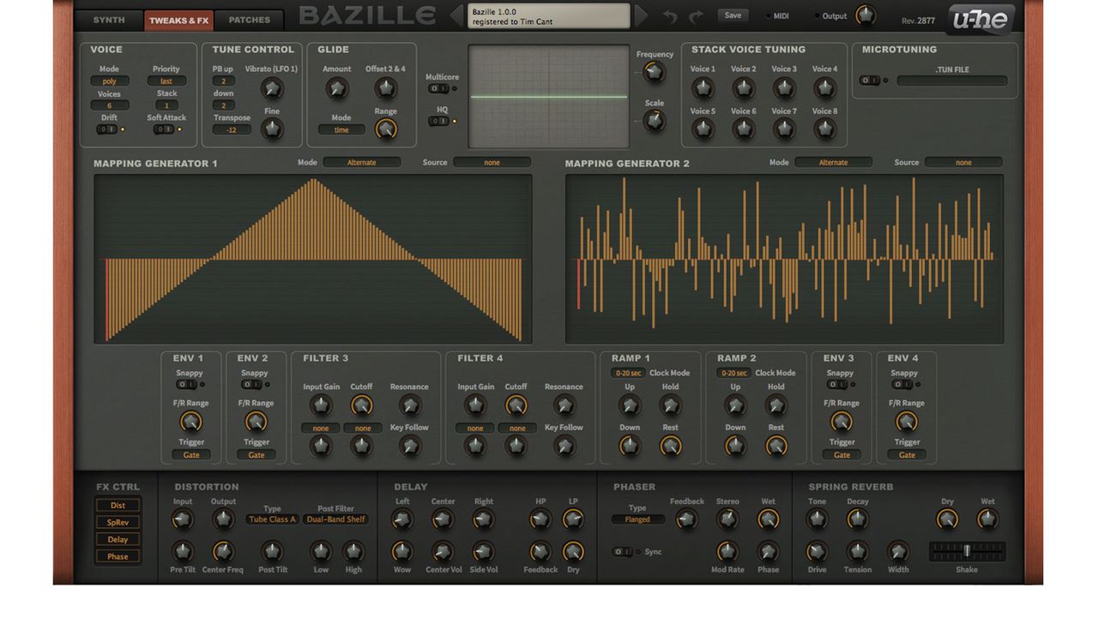Screen dimensions: 1098x617
Task: Click the Phaser Mod Rate knob
Action: point(727,551)
